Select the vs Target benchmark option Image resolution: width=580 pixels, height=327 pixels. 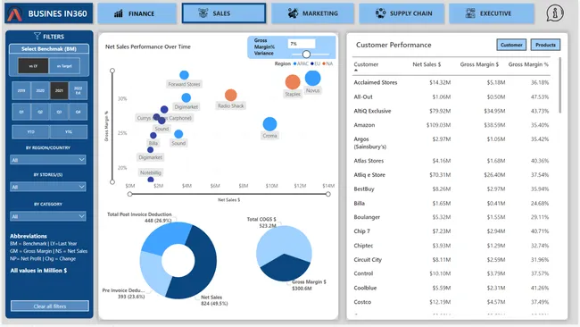[64, 66]
